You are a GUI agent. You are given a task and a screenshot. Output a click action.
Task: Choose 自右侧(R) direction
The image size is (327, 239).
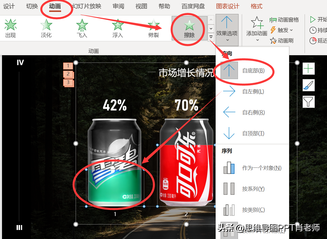[252, 112]
